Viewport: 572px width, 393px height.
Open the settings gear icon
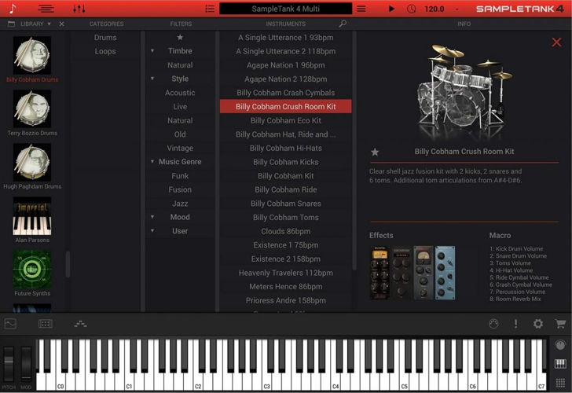pos(538,324)
